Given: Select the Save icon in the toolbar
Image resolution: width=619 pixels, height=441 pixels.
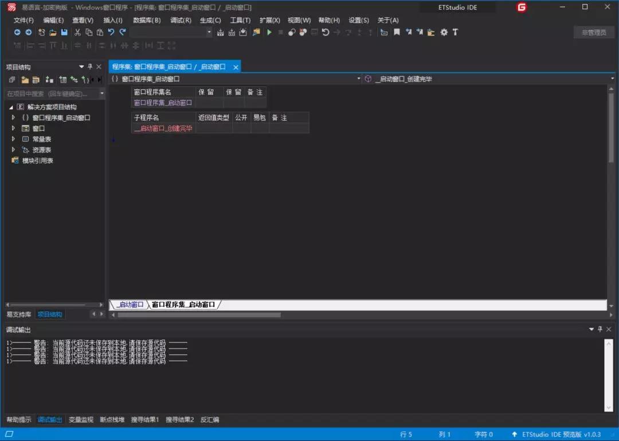Looking at the screenshot, I should tap(63, 32).
